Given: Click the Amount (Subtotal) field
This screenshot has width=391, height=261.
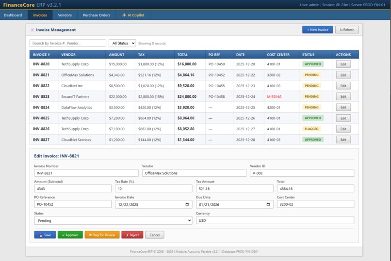Looking at the screenshot, I should tap(73, 188).
